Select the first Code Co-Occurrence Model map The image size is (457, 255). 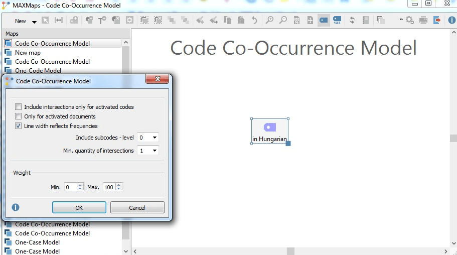tap(53, 44)
